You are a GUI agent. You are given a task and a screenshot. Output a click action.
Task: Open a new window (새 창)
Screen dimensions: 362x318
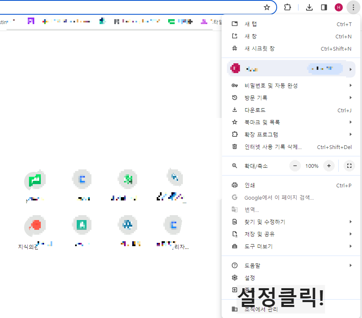pyautogui.click(x=291, y=36)
